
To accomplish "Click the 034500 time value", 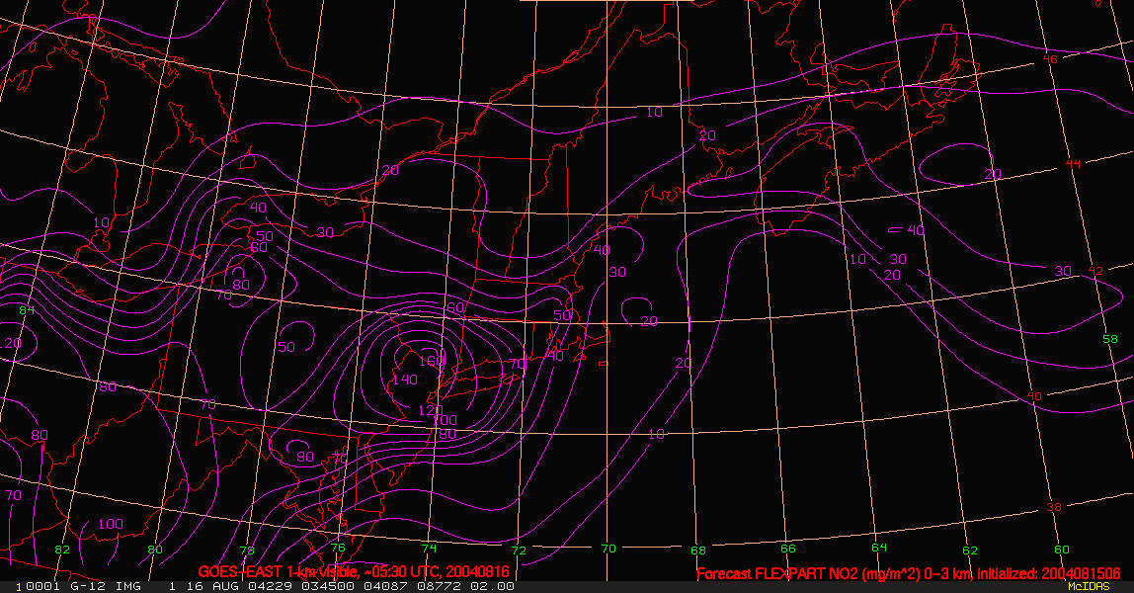I will [x=328, y=586].
